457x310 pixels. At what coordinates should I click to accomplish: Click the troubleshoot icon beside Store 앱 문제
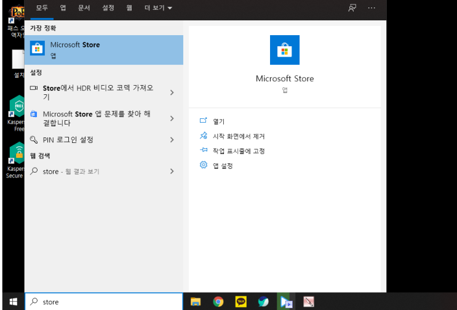point(34,113)
